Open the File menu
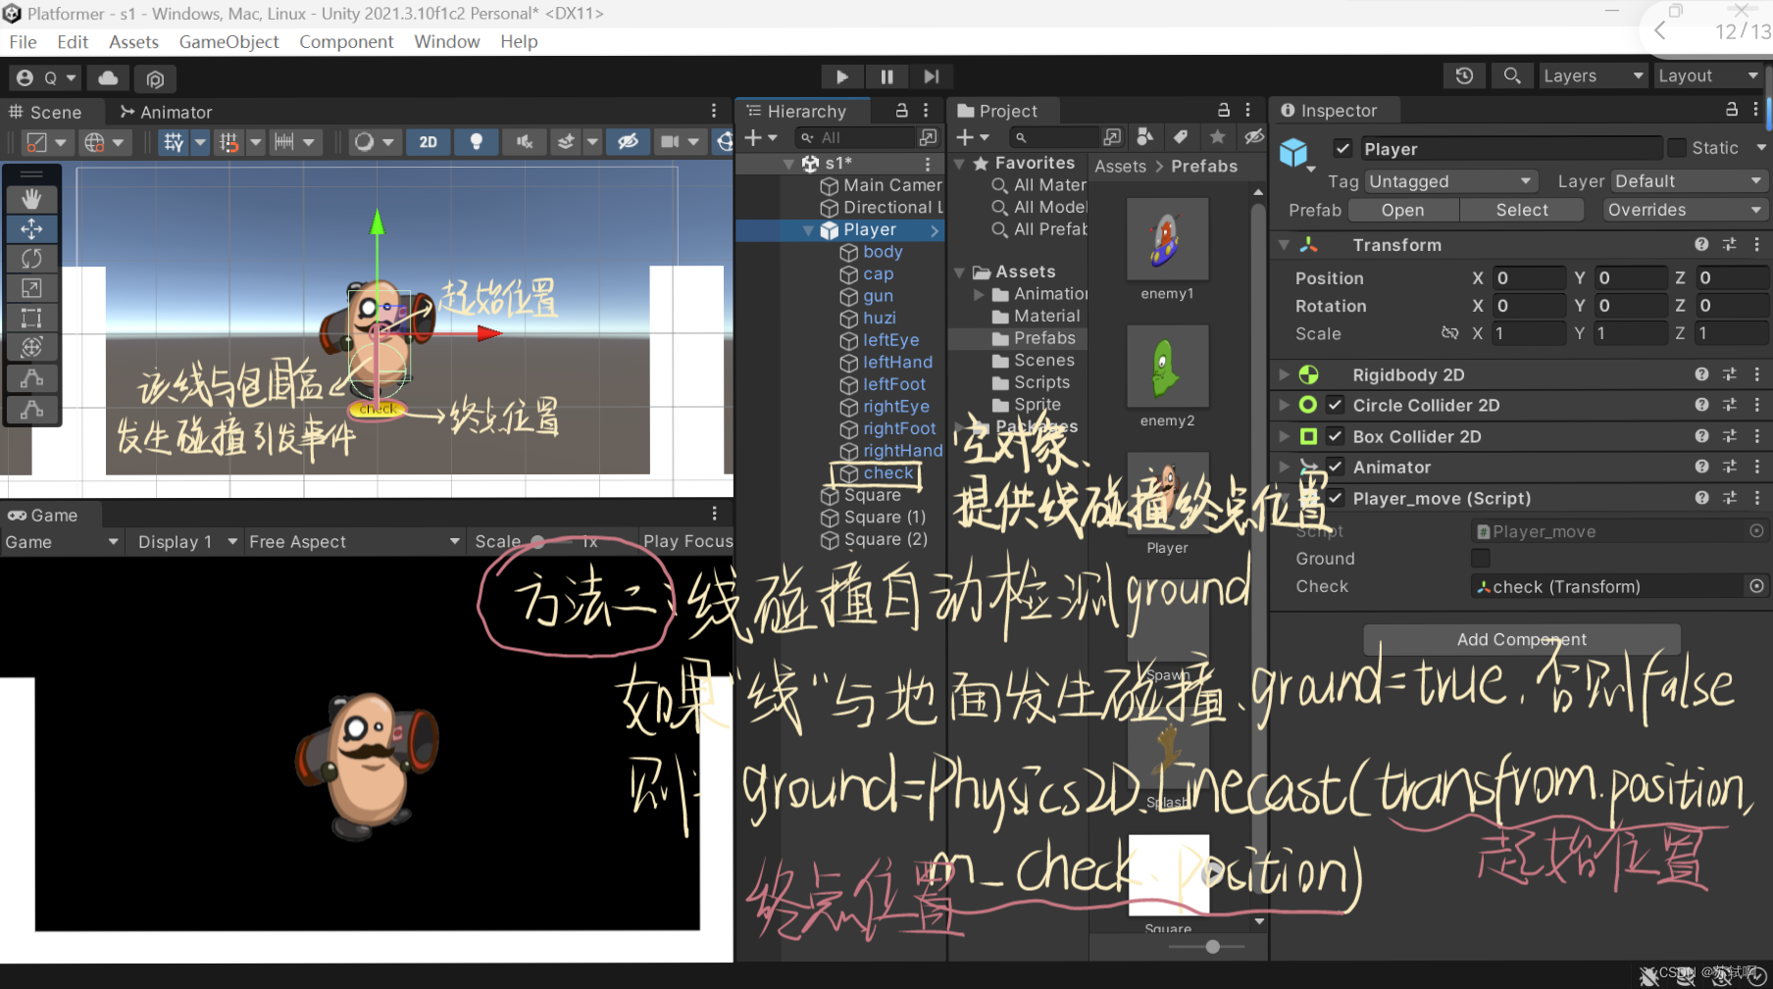The image size is (1773, 989). point(23,41)
